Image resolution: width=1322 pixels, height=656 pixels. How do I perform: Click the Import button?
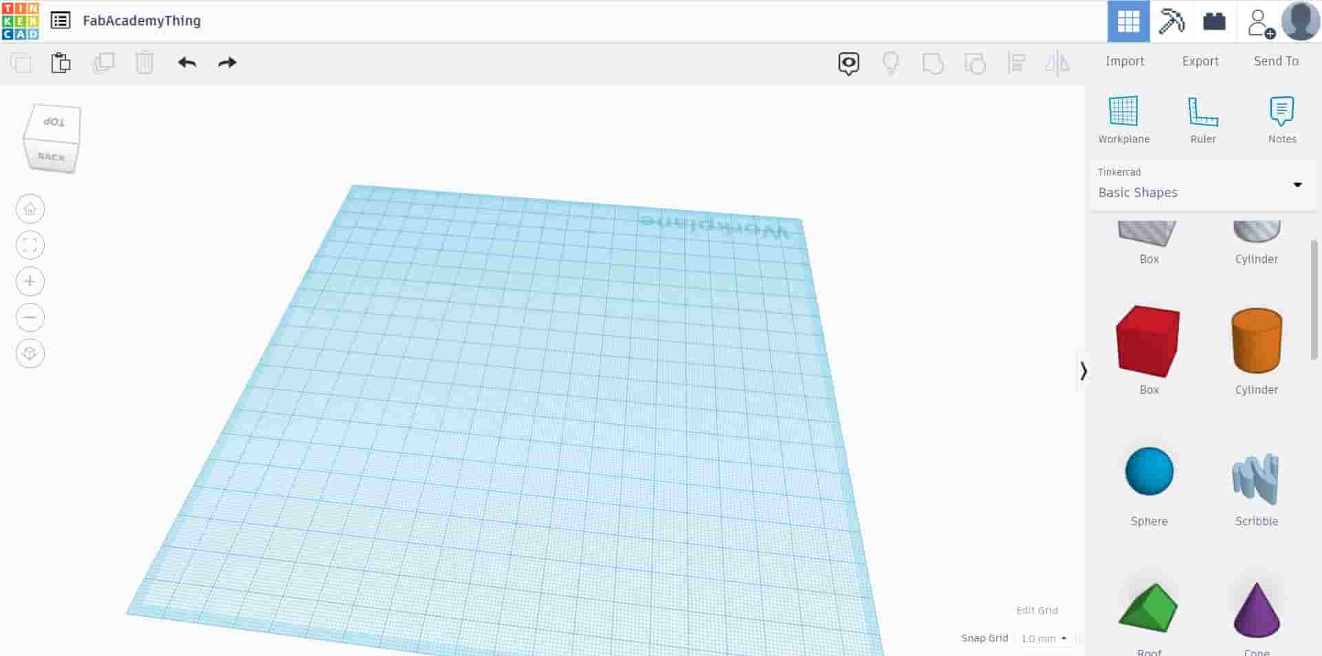click(1125, 61)
